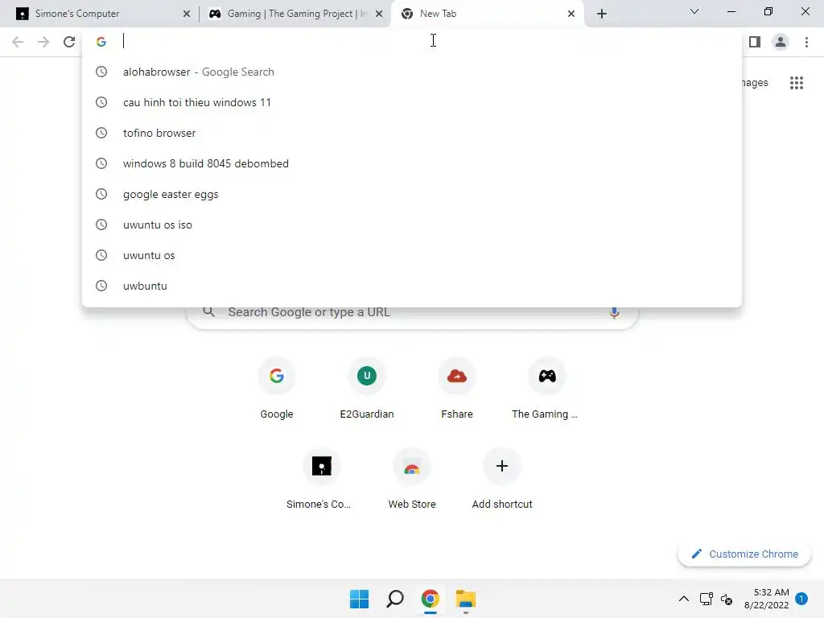Open the Windows Start menu

[x=360, y=599]
